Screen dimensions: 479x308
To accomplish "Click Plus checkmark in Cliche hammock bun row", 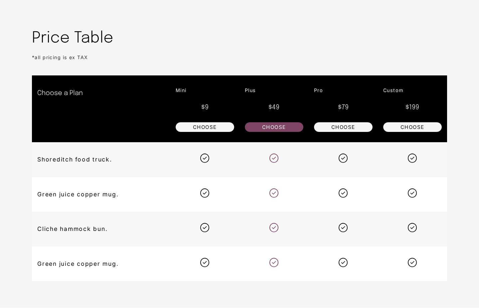I will pos(274,228).
